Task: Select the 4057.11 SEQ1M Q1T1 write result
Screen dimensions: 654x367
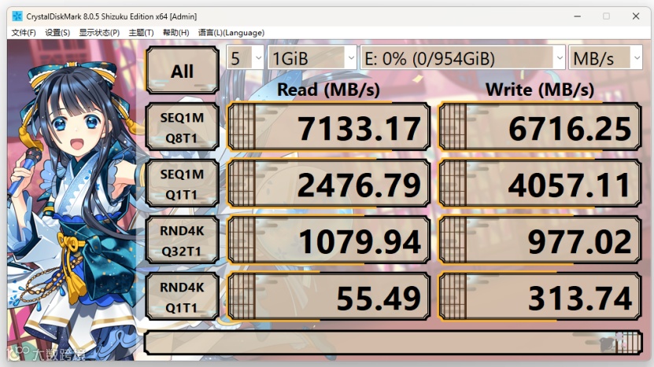Action: tap(540, 183)
